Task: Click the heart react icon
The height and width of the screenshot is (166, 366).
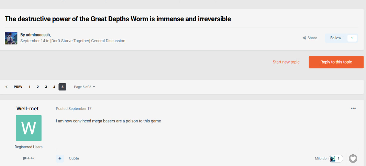Action: click(353, 158)
